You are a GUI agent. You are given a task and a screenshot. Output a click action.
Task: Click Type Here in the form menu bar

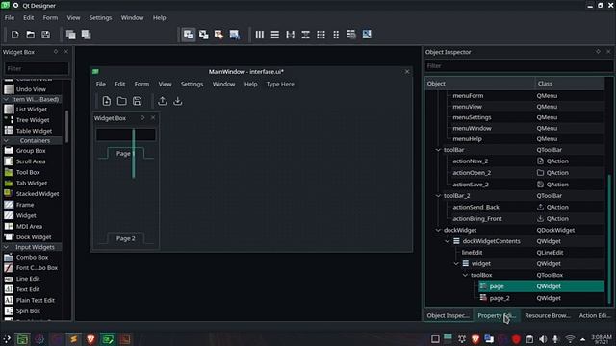280,84
